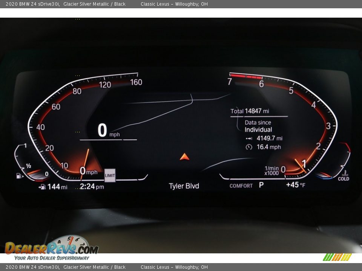Click the 80 mark on the speedometer
The width and height of the screenshot is (362, 271).
tap(77, 91)
